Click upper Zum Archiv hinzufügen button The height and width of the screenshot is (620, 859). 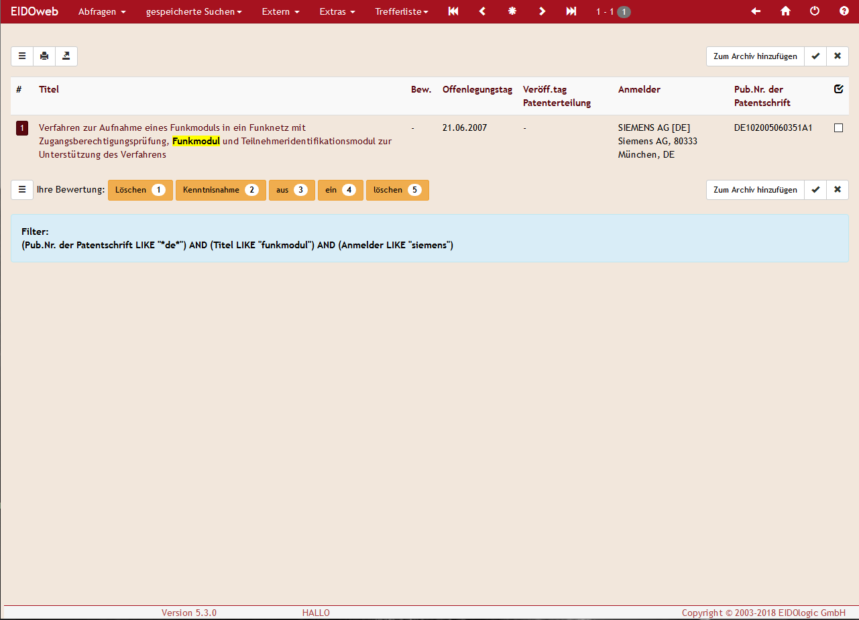(755, 56)
